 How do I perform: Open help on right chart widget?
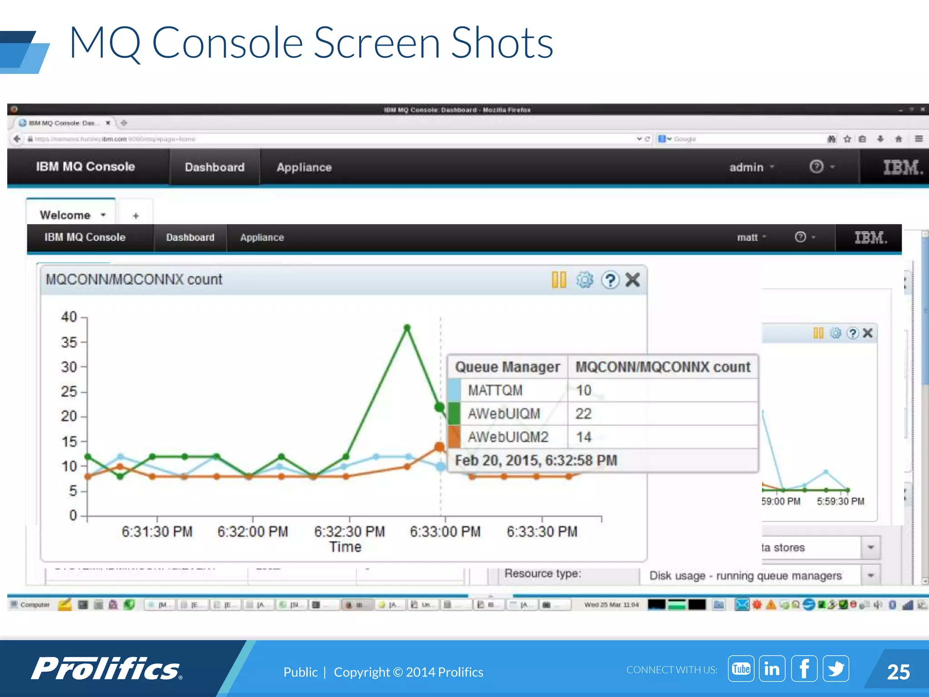coord(853,333)
